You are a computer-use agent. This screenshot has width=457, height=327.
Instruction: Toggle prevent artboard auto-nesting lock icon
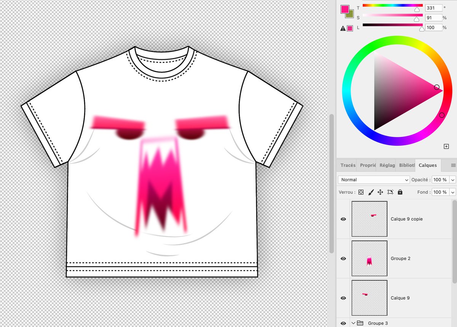click(x=390, y=192)
